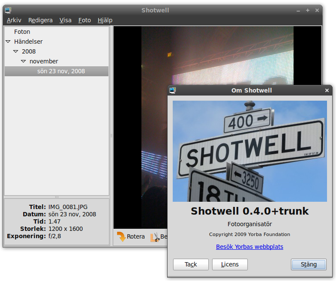The width and height of the screenshot is (336, 281).
Task: Open the Hjälp menu
Action: (105, 20)
